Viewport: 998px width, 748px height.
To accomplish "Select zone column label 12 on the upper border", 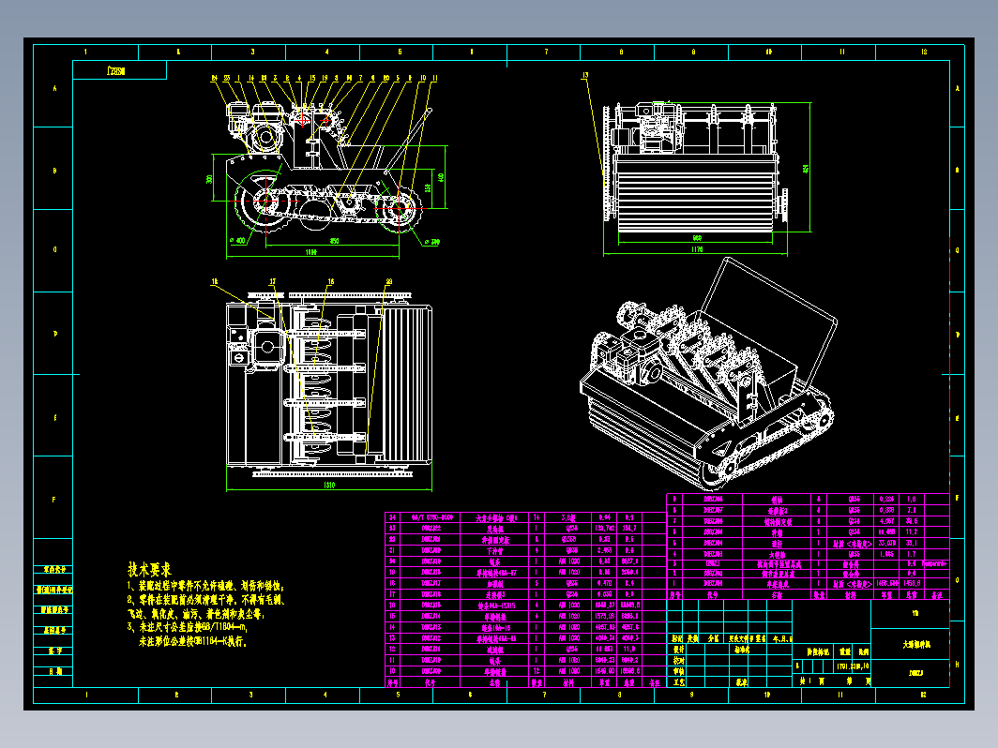I will coord(924,52).
